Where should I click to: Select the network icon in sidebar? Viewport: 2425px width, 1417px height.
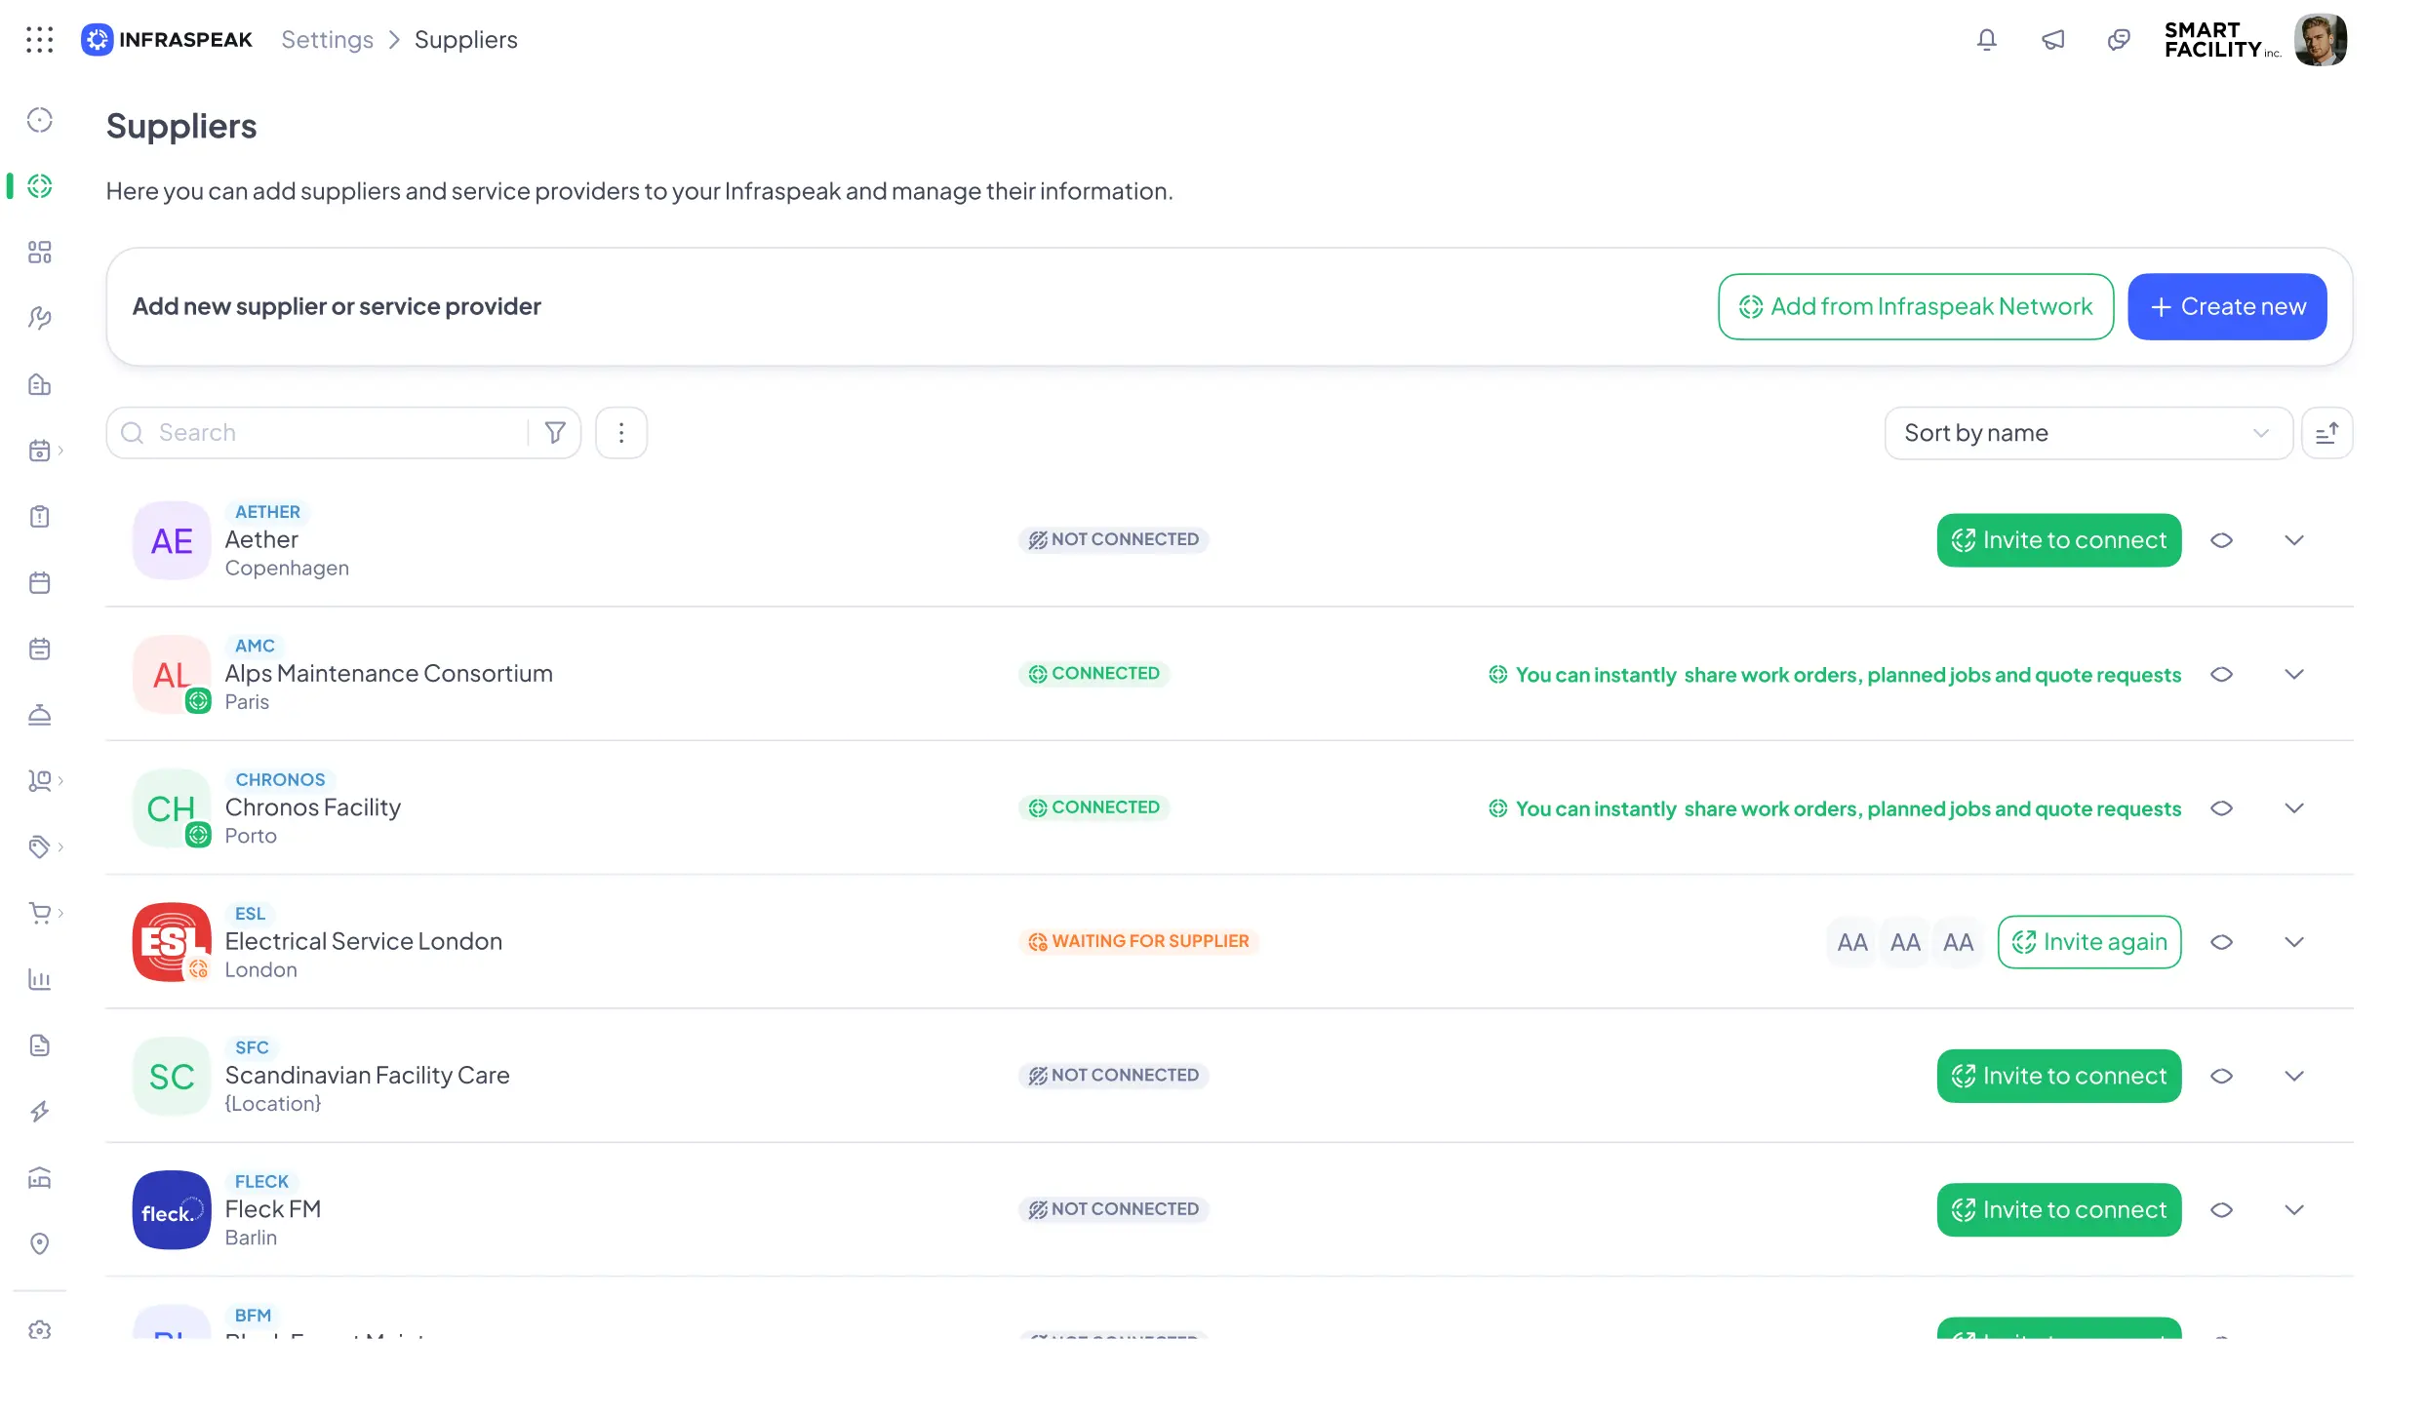[x=40, y=186]
